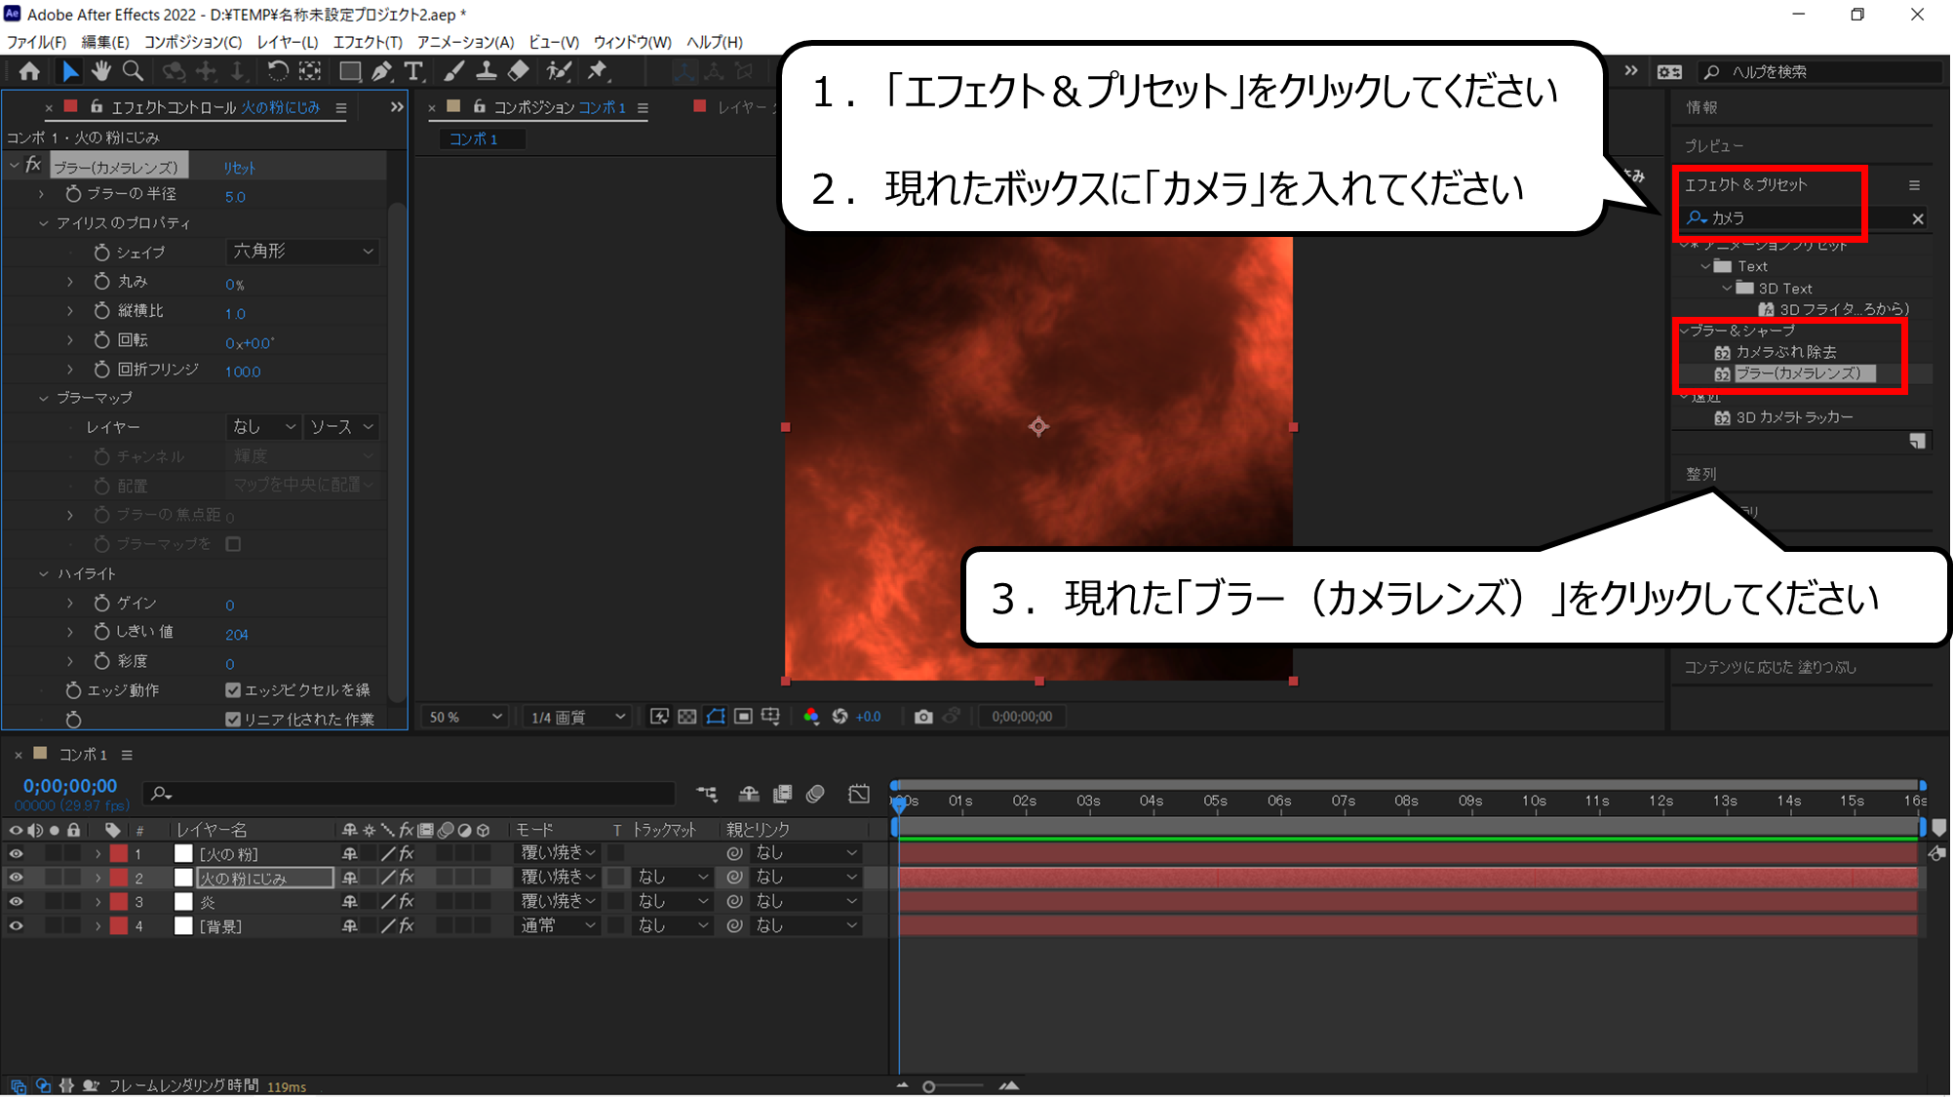This screenshot has width=1953, height=1097.
Task: Click the color channel RGB icon in viewer
Action: [x=811, y=717]
